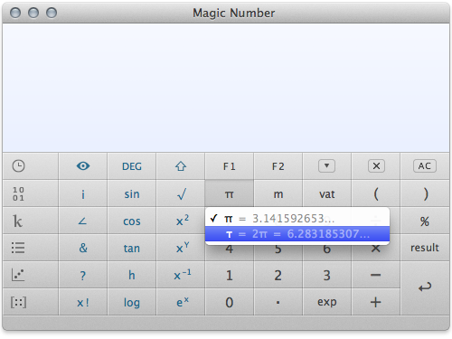
Task: Open the π constant dropdown key
Action: (230, 193)
